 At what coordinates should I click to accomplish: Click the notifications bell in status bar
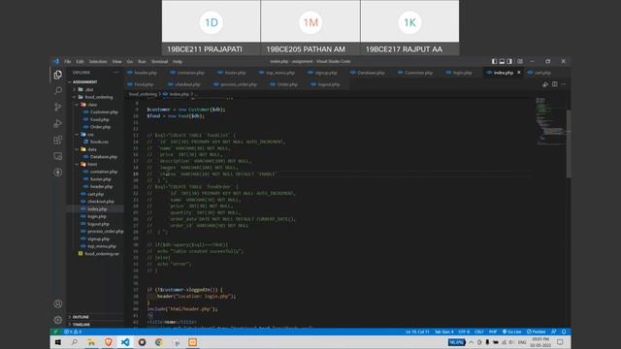(x=564, y=332)
